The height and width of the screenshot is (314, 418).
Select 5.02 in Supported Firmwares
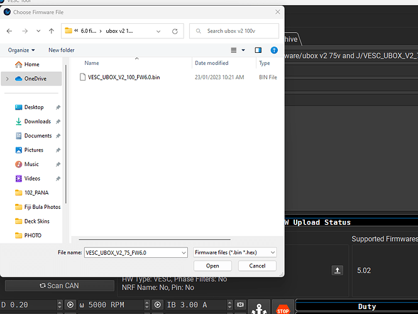tap(364, 271)
